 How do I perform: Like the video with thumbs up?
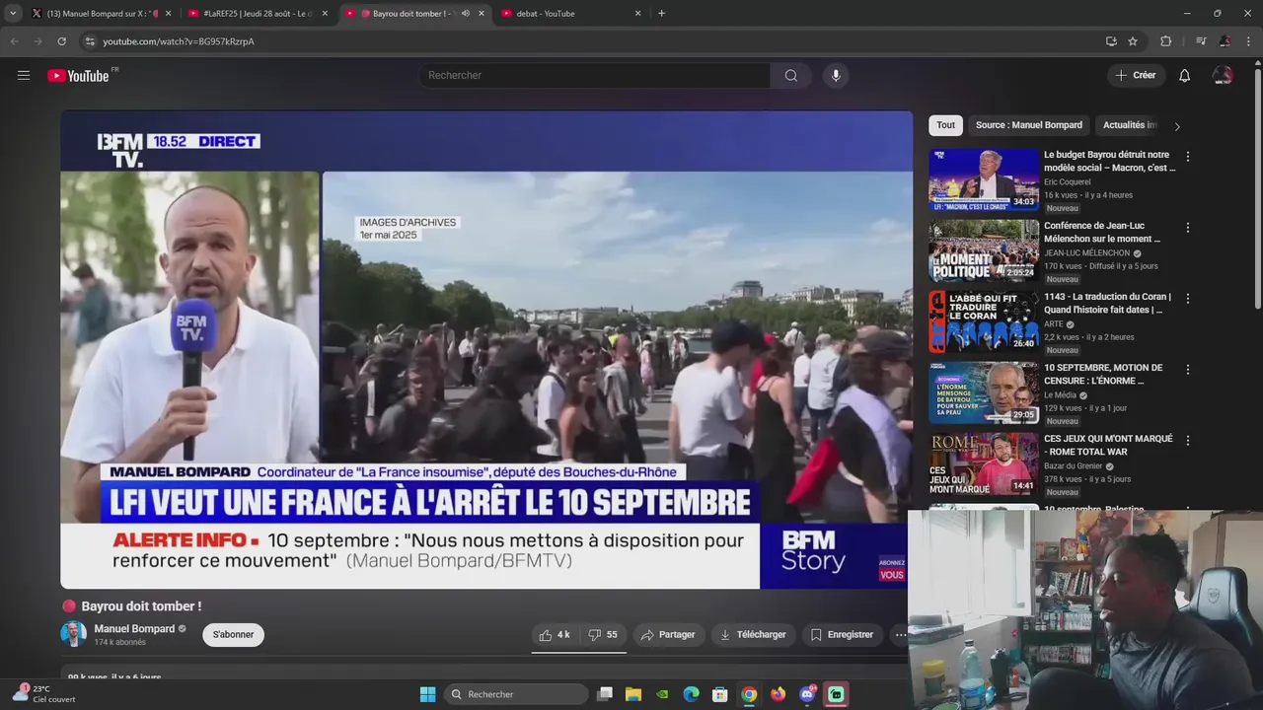554,635
